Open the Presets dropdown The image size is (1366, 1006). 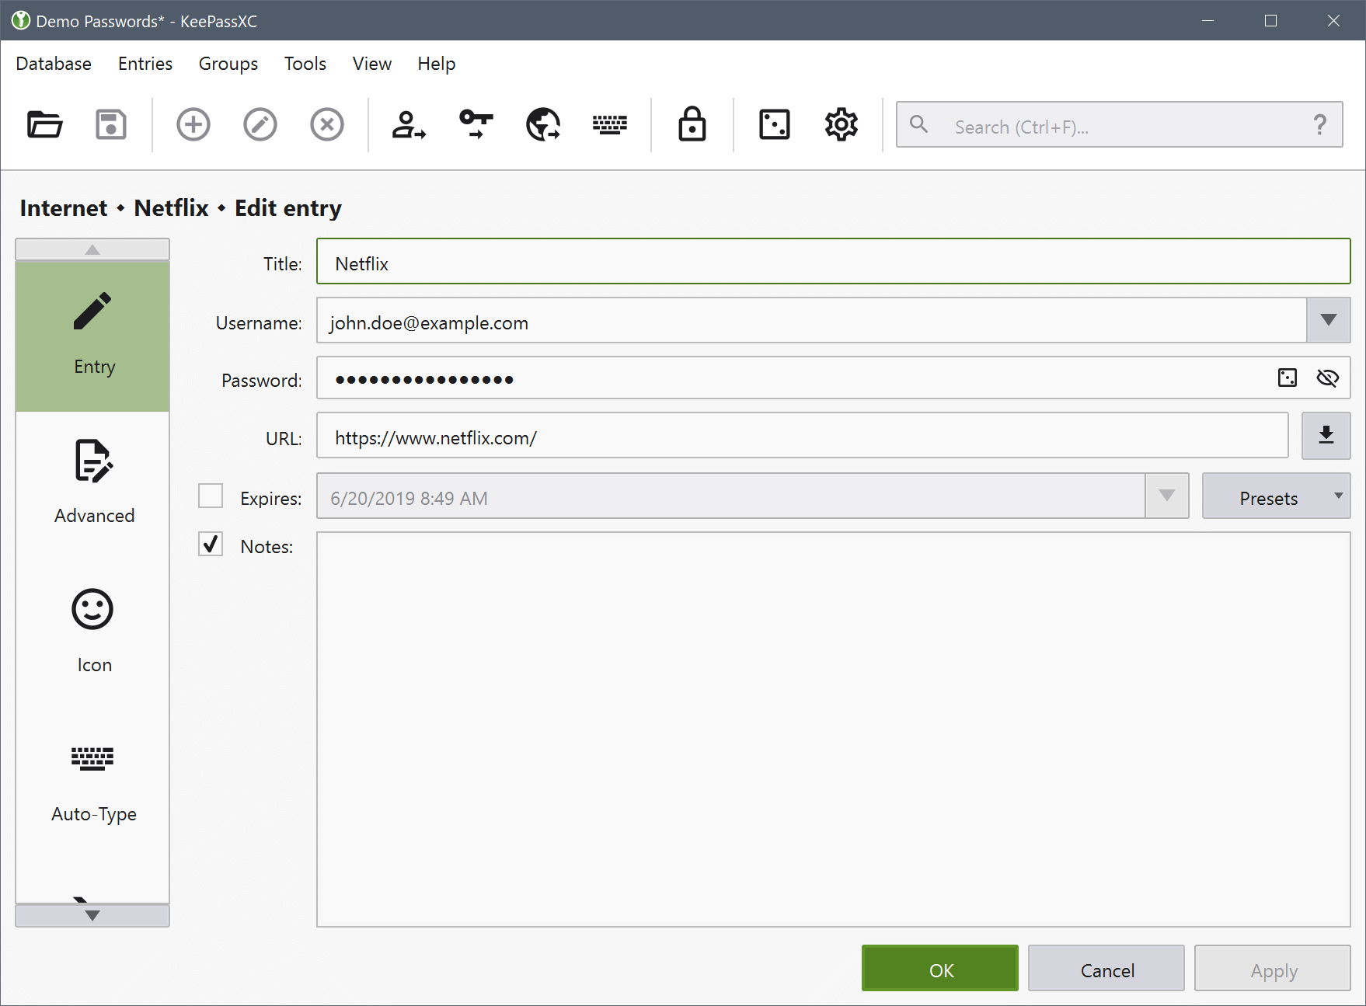(x=1275, y=496)
